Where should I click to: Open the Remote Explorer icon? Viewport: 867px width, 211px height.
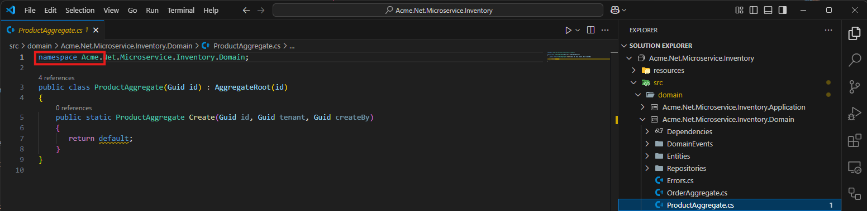click(x=854, y=167)
